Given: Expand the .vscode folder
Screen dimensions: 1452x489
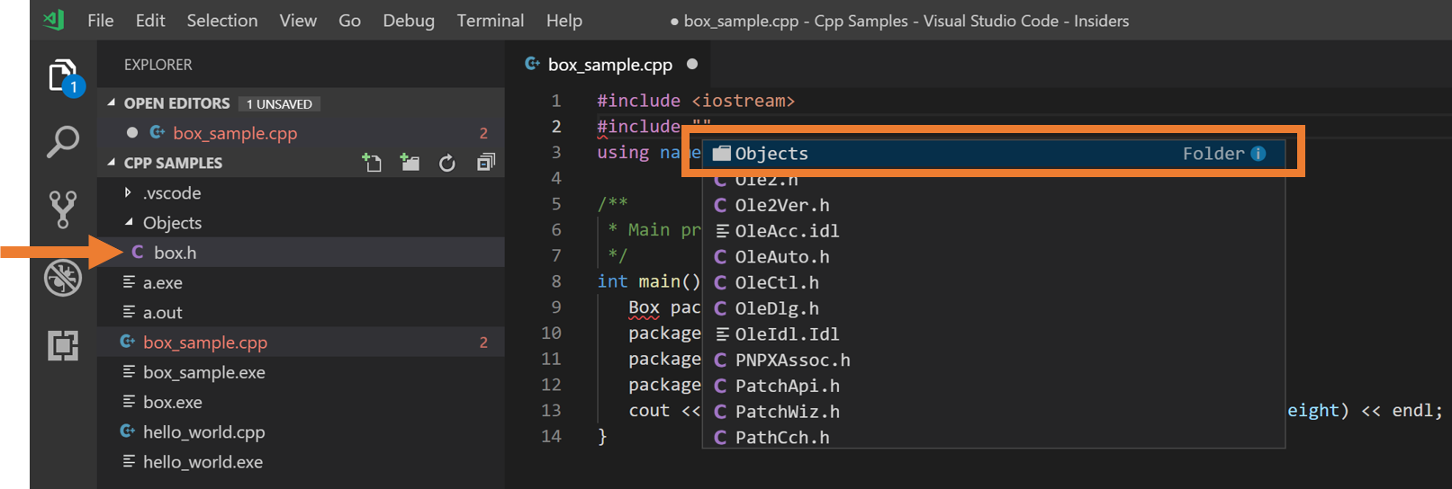Looking at the screenshot, I should click(x=128, y=192).
